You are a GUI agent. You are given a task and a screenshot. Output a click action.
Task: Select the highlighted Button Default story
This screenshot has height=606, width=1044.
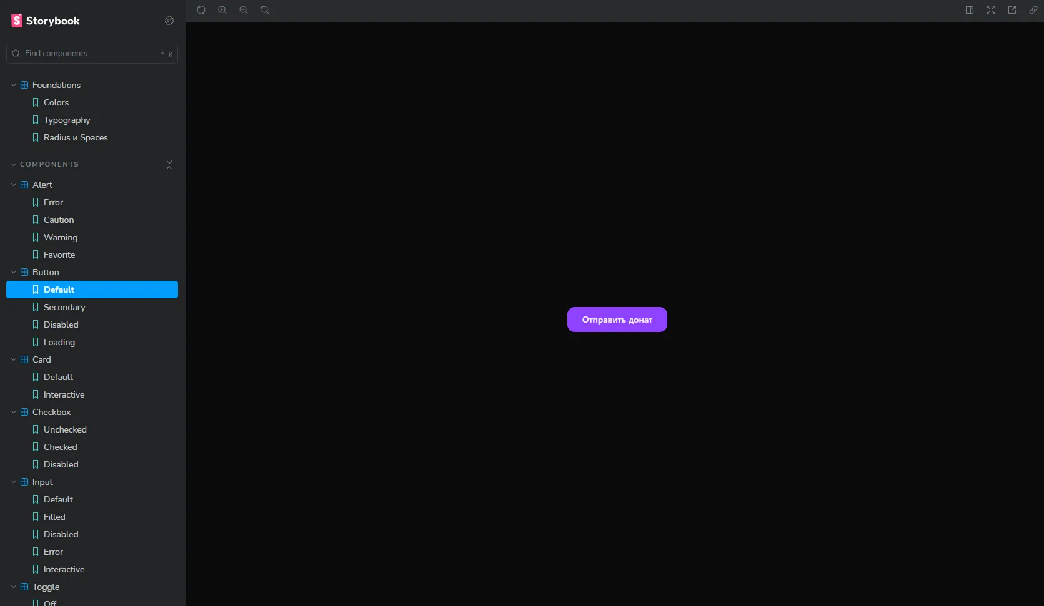[92, 290]
